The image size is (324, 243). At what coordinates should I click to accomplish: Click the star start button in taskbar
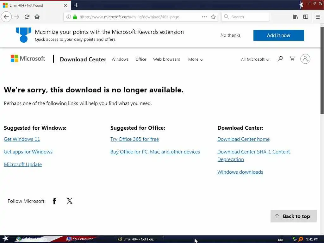pos(5,239)
